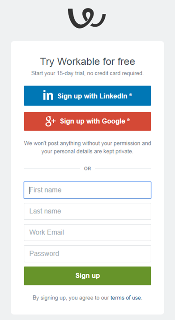Click the 'OR' divider label
This screenshot has height=320, width=175.
coord(87,169)
